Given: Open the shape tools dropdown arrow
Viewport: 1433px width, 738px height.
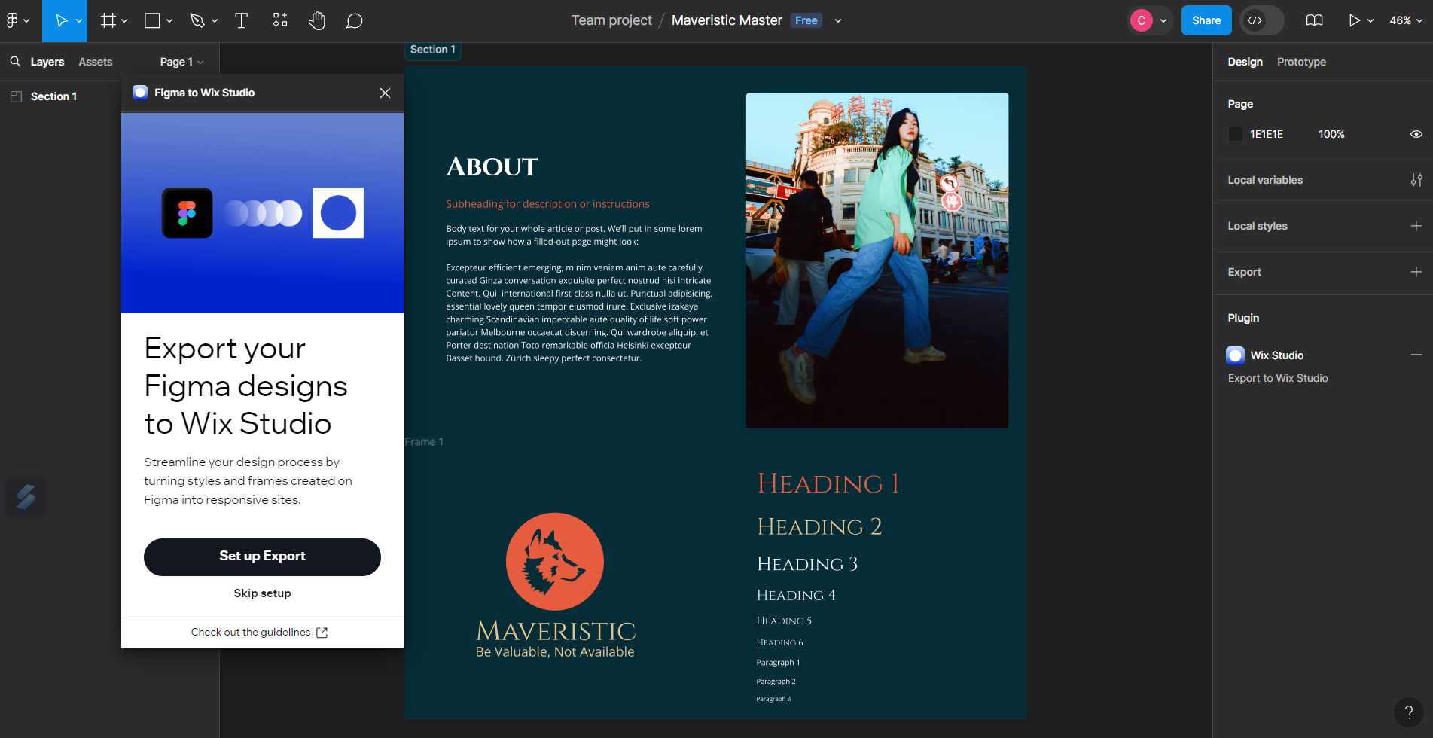Looking at the screenshot, I should pyautogui.click(x=169, y=21).
